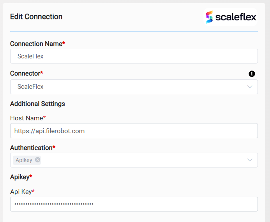Image resolution: width=270 pixels, height=222 pixels.
Task: Expand the Connector dropdown chevron
Action: coord(250,87)
